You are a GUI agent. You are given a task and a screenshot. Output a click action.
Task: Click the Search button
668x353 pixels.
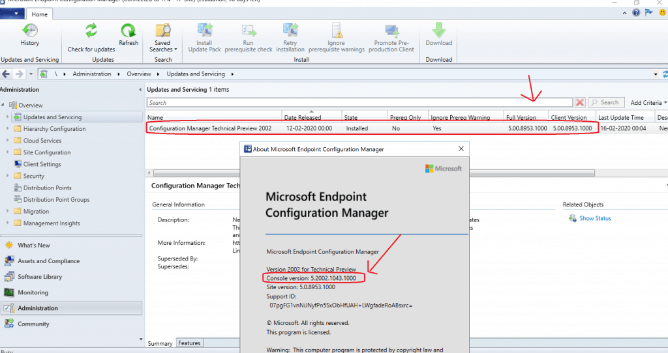click(x=606, y=102)
